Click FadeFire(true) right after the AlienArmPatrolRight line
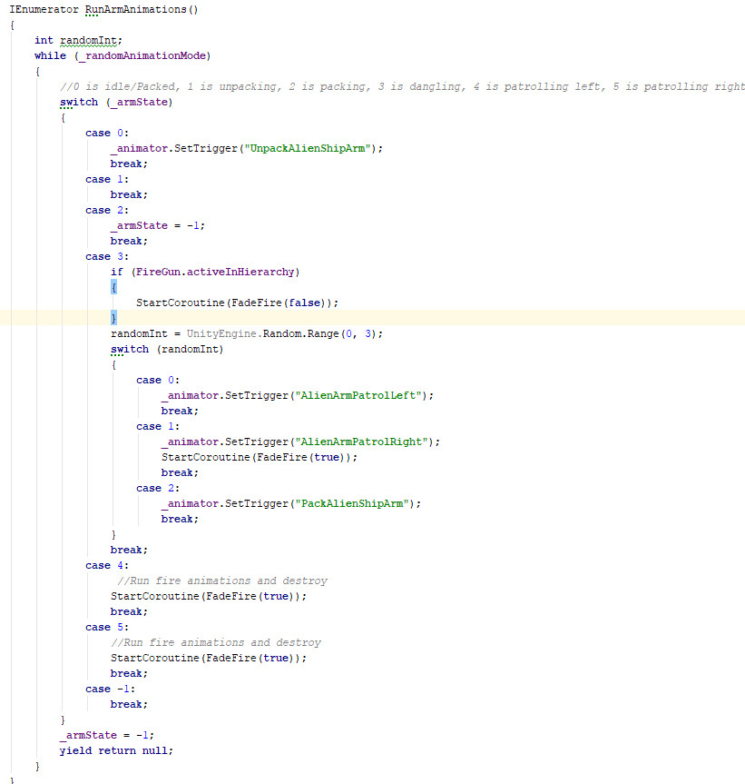The width and height of the screenshot is (745, 784). coord(300,458)
